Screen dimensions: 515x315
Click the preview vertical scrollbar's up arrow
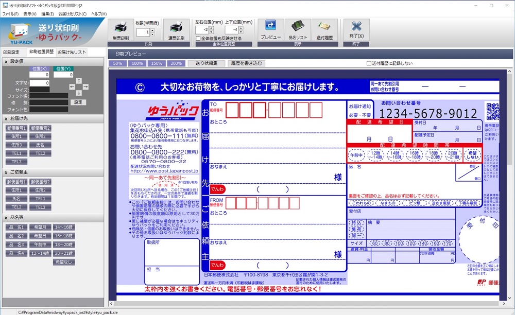tap(509, 72)
